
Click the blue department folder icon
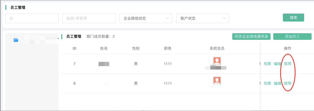tap(16, 40)
